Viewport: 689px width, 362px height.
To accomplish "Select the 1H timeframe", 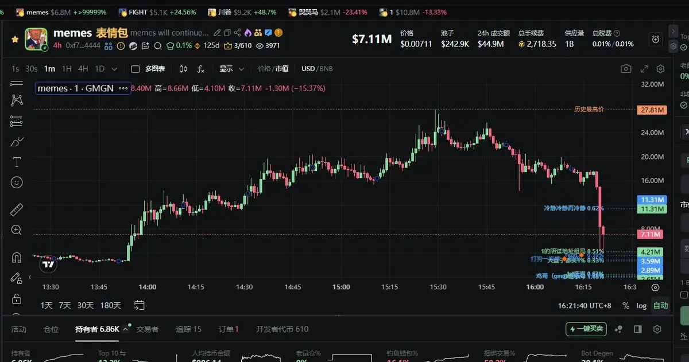I will point(67,69).
